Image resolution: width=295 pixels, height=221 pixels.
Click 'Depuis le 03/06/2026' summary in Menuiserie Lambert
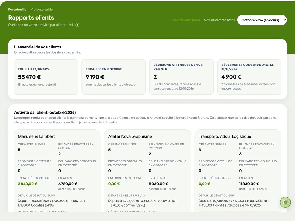53,203
